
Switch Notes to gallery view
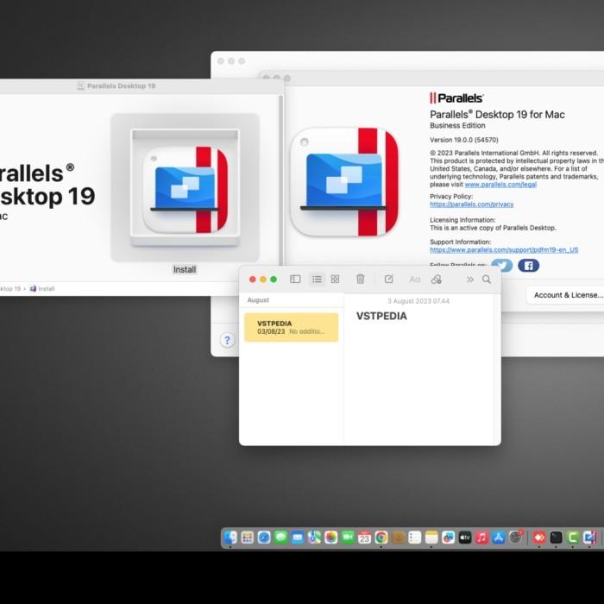(x=335, y=280)
